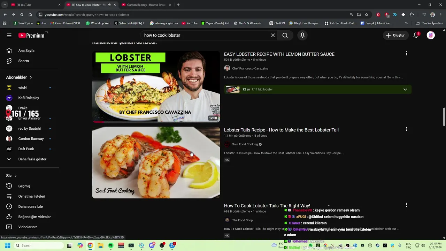Visit Chef Francesco Cavazzina channel

250,68
